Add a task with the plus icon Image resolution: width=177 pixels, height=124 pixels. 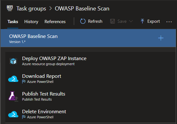point(161,38)
